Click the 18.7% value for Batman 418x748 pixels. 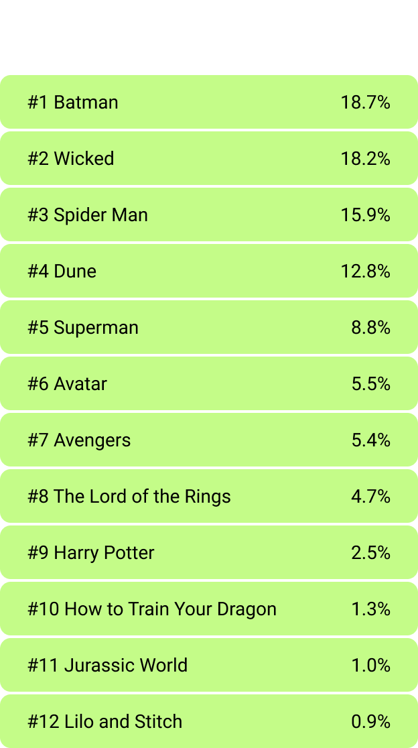pos(365,103)
